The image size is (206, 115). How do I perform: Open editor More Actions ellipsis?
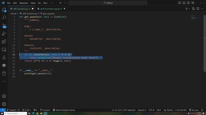pyautogui.click(x=202, y=9)
